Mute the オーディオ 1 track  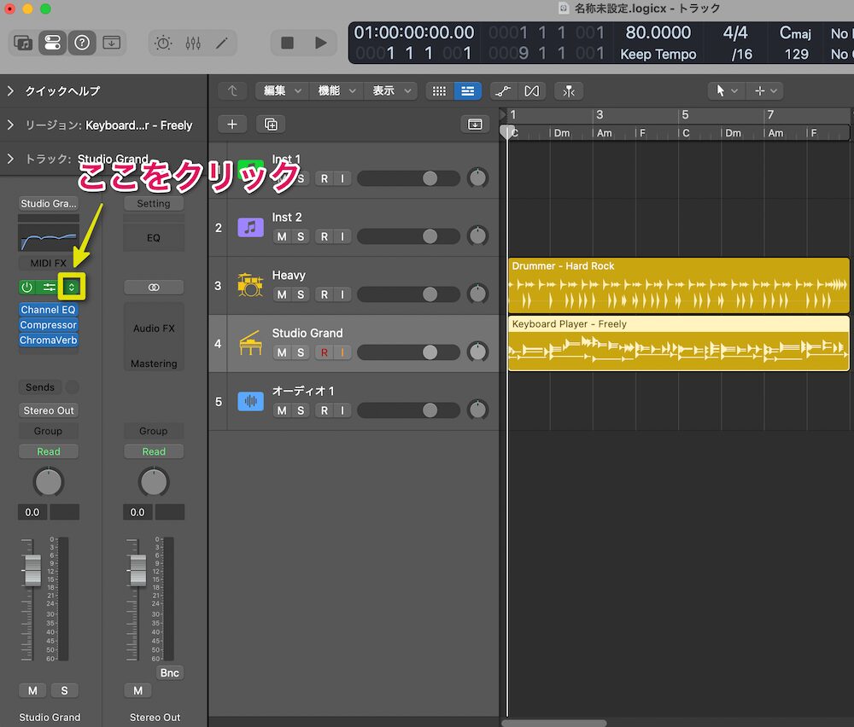coord(282,410)
